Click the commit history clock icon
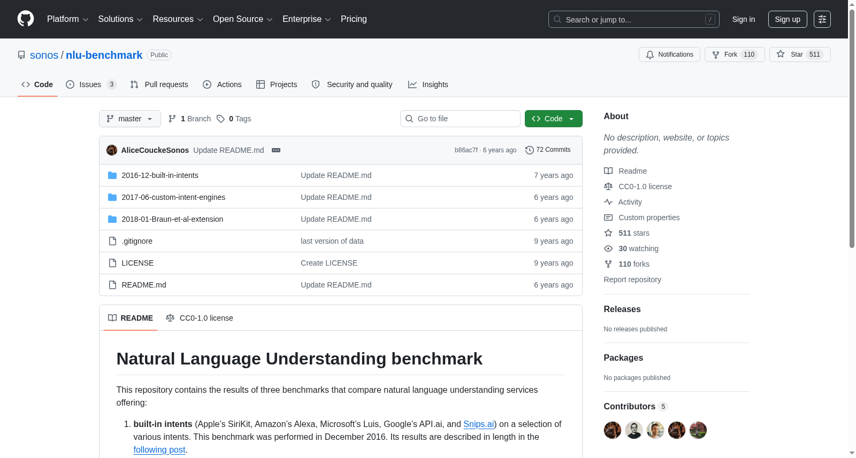The height and width of the screenshot is (458, 856). tap(530, 150)
